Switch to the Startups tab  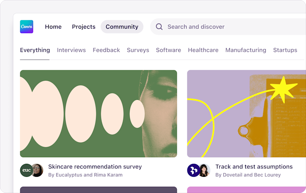(x=285, y=50)
